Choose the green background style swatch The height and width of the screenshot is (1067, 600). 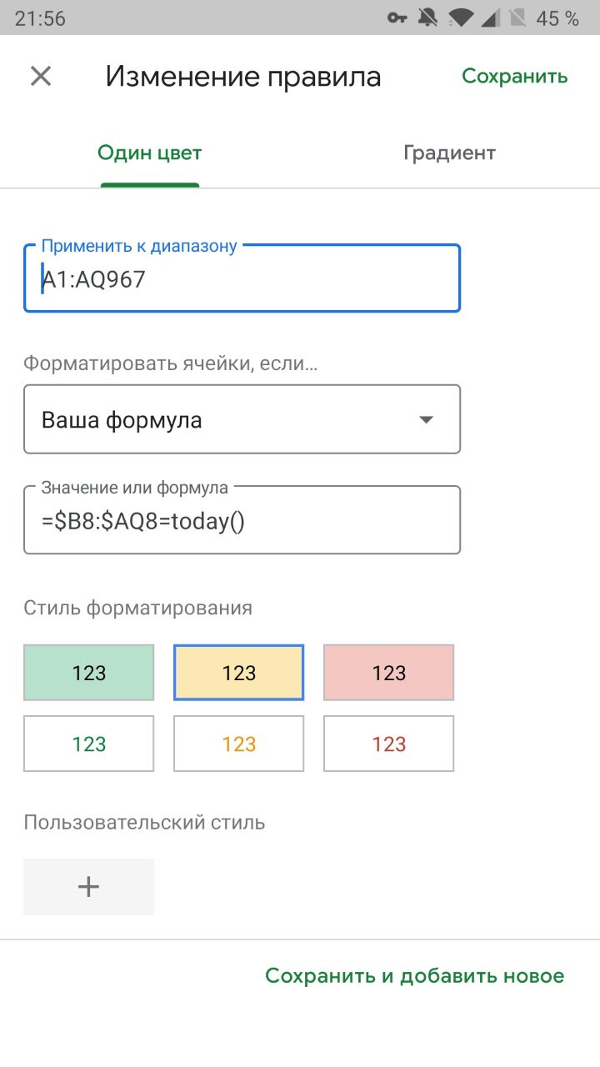point(89,673)
